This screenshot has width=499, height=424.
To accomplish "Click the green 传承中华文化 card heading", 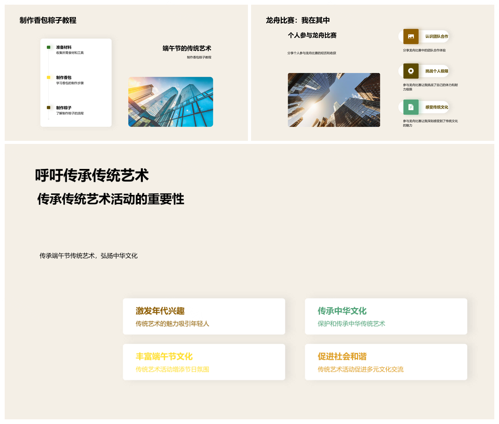I will [x=342, y=311].
